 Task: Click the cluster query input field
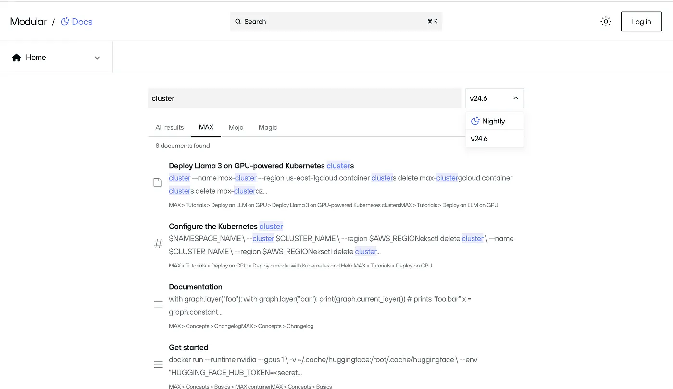[304, 98]
